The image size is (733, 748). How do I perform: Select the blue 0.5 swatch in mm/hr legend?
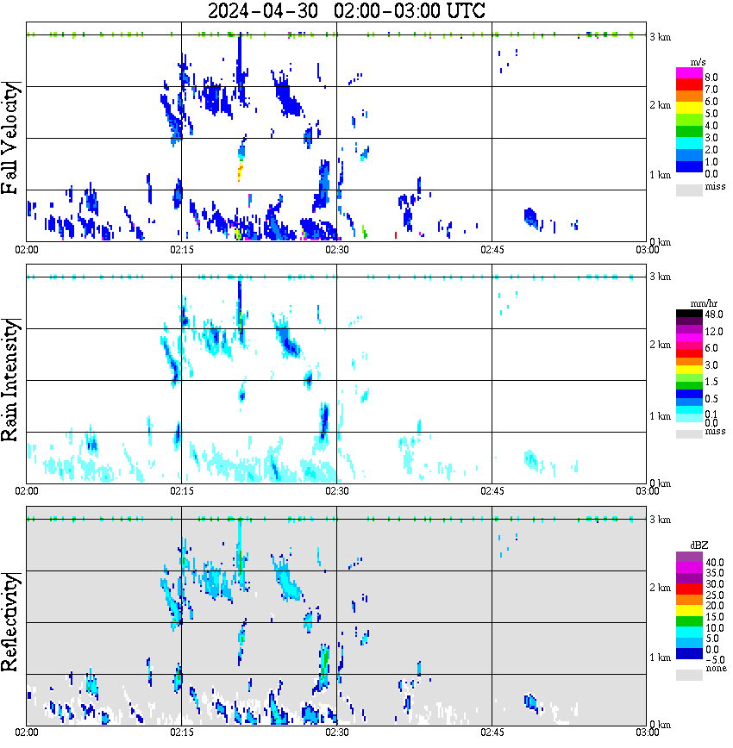[x=689, y=394]
